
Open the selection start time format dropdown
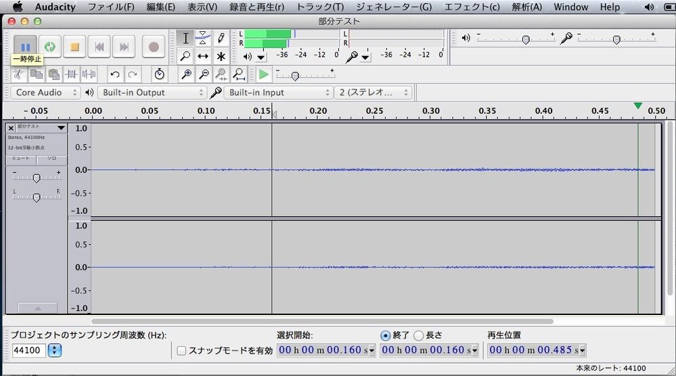click(372, 350)
